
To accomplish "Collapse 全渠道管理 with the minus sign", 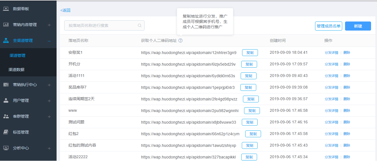I will pyautogui.click(x=49, y=41).
